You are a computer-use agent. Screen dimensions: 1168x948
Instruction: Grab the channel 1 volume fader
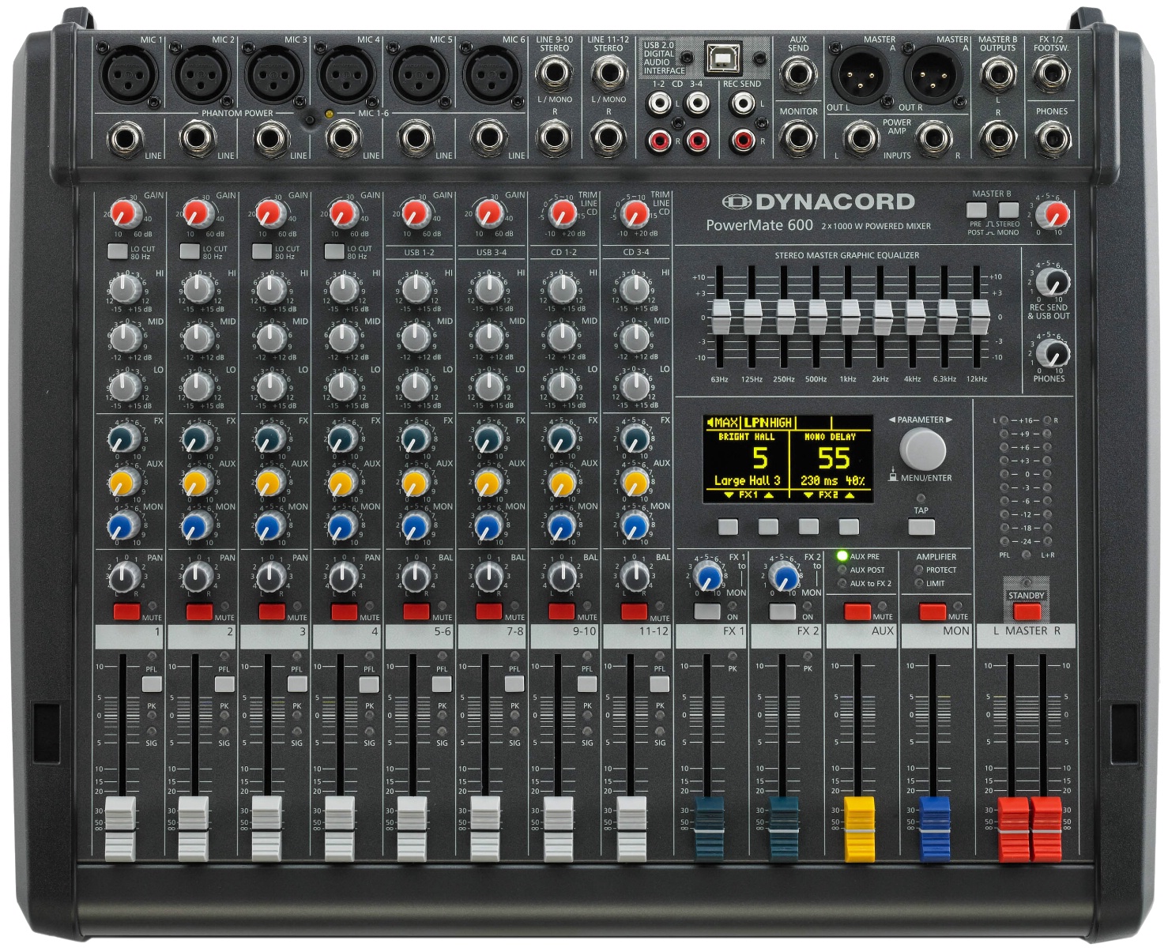121,829
